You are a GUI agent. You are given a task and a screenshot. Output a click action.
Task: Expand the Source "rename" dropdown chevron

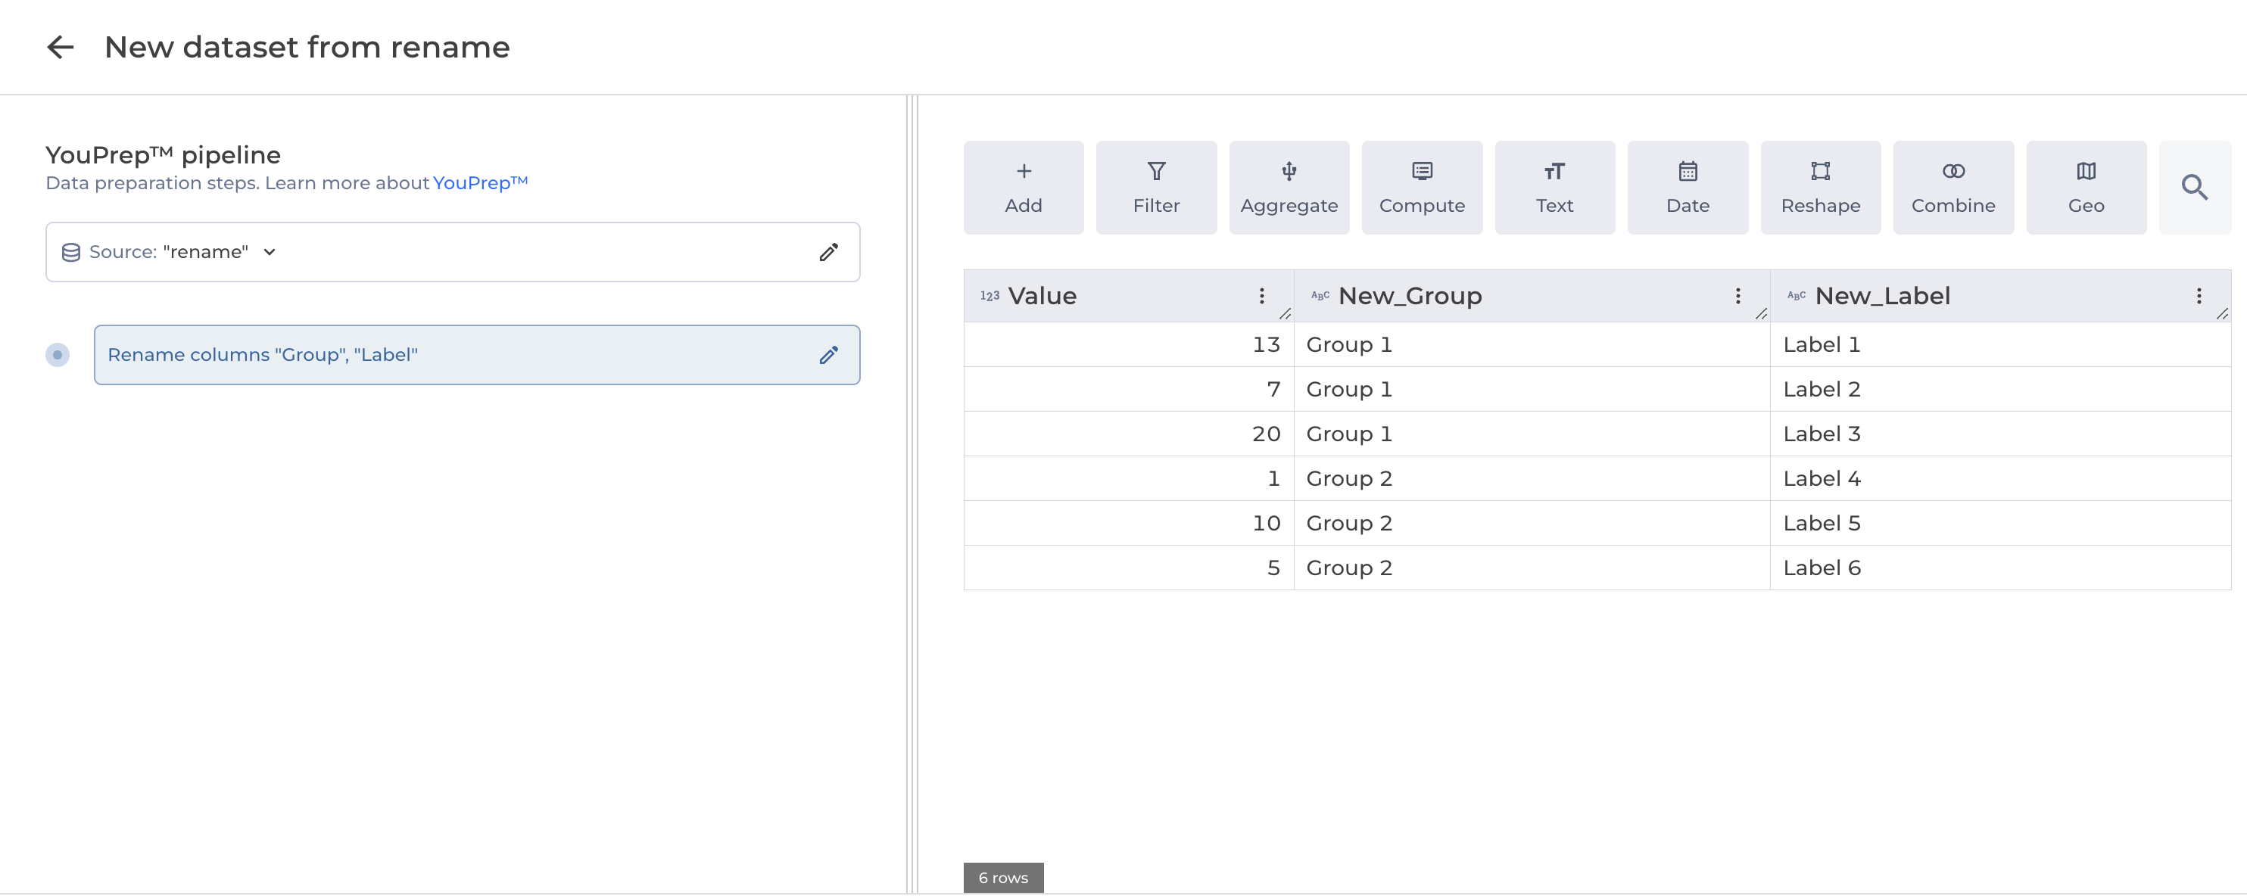(x=270, y=252)
